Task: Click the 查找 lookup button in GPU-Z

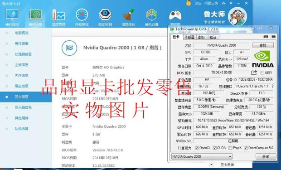Action: click(263, 45)
